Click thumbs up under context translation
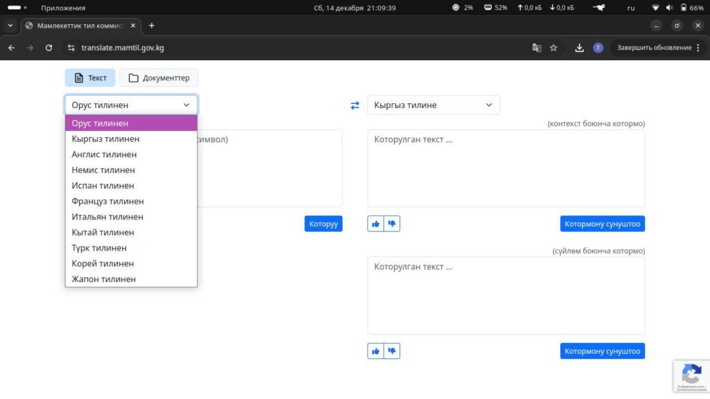 tap(376, 224)
